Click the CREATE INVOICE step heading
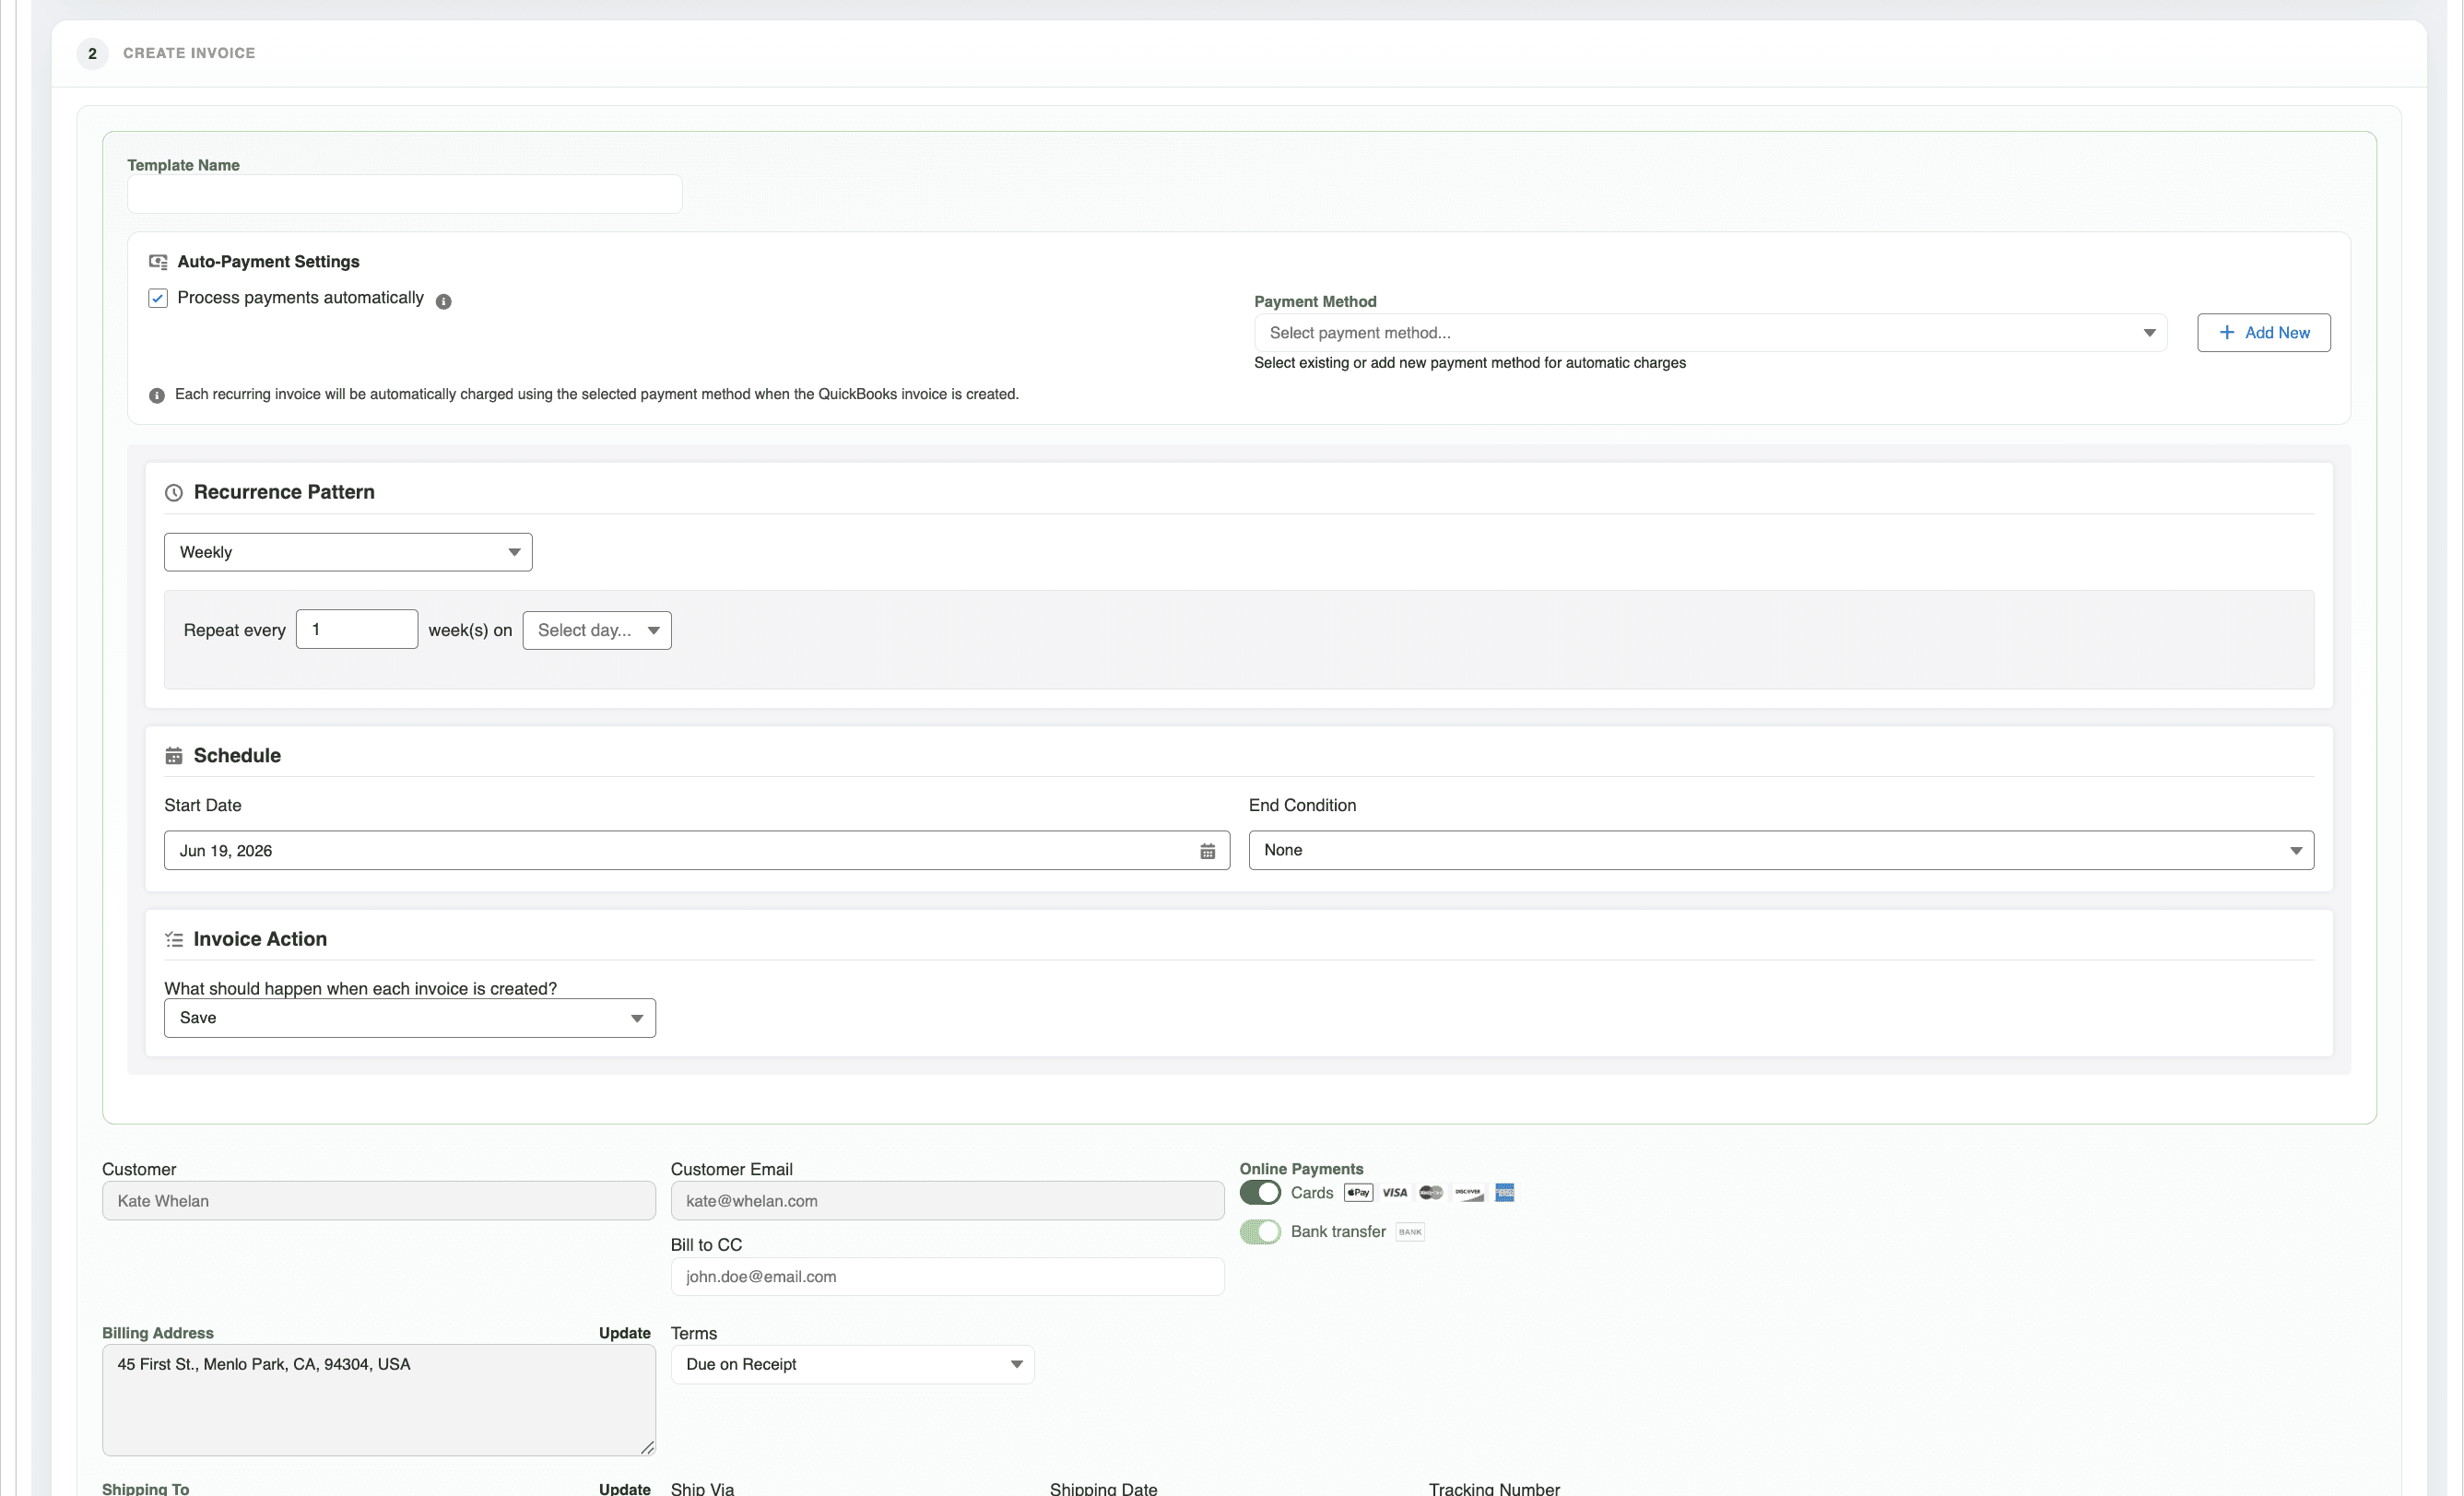Screen dimensions: 2464x1496 click(189, 53)
